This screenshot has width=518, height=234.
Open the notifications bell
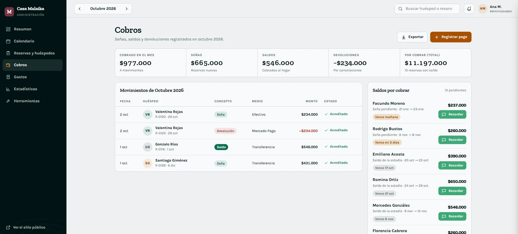[469, 9]
